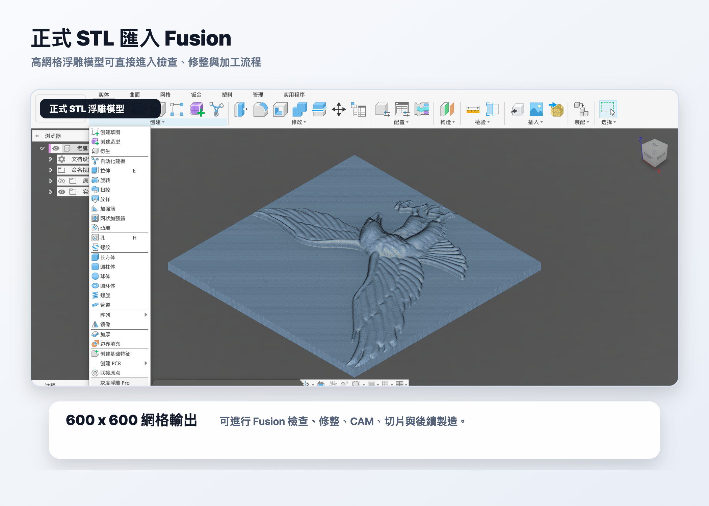Open the 创建 dropdown label
The image size is (709, 506).
tap(157, 122)
